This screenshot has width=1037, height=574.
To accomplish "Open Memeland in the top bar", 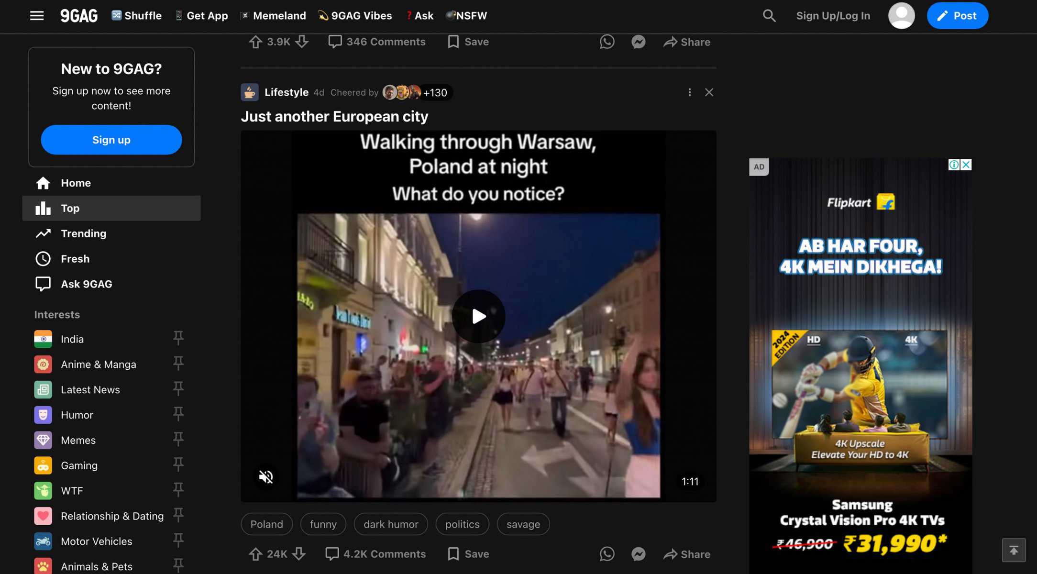I will point(273,16).
